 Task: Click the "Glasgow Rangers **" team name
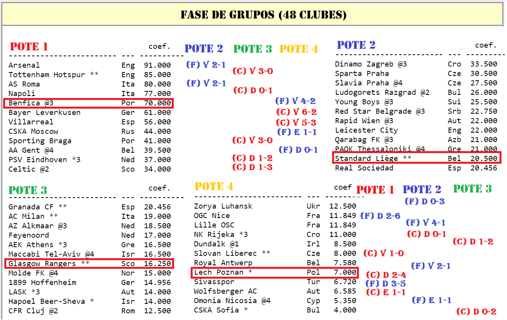(49, 264)
